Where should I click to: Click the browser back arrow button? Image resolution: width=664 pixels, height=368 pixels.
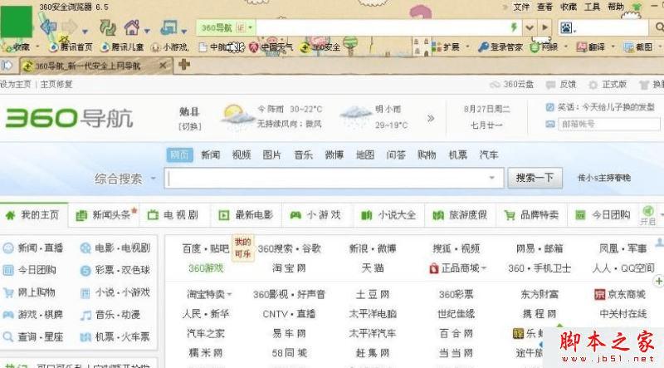[x=48, y=27]
